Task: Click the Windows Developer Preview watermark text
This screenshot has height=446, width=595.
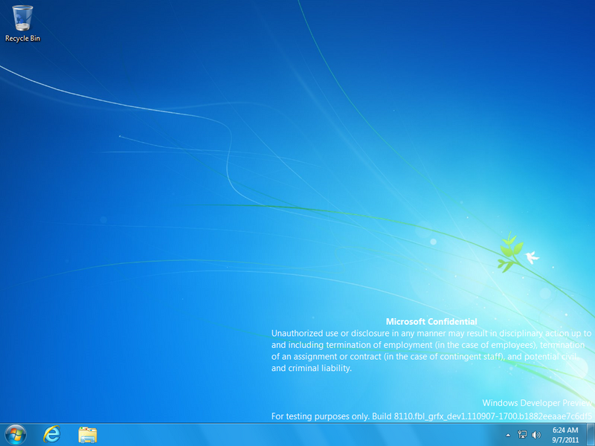Action: [x=536, y=403]
